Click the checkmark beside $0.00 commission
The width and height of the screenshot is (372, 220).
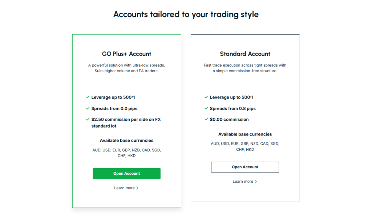click(206, 119)
